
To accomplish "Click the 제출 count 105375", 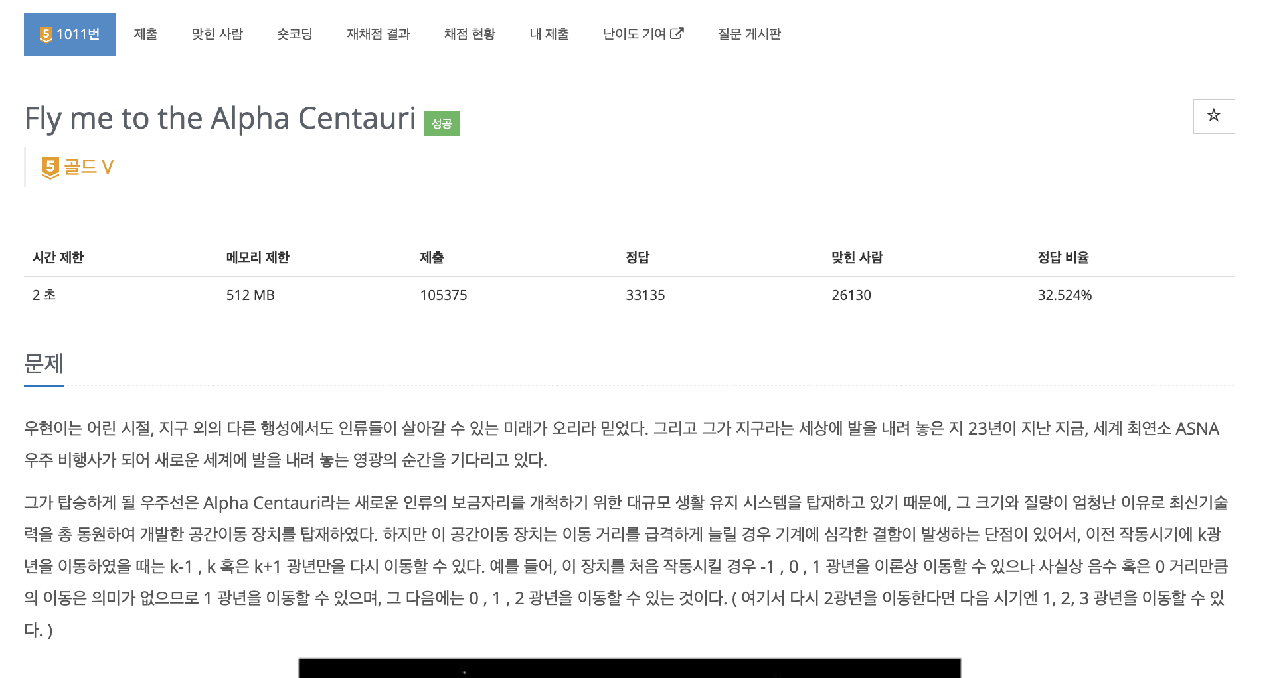I will [x=444, y=295].
